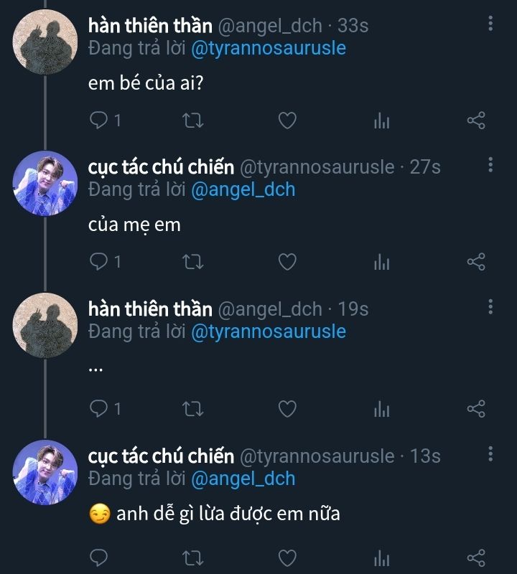
Task: Share the "em bé của ai?" tweet
Action: point(476,121)
